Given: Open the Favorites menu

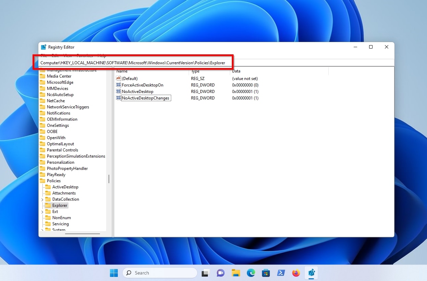Looking at the screenshot, I should (85, 56).
